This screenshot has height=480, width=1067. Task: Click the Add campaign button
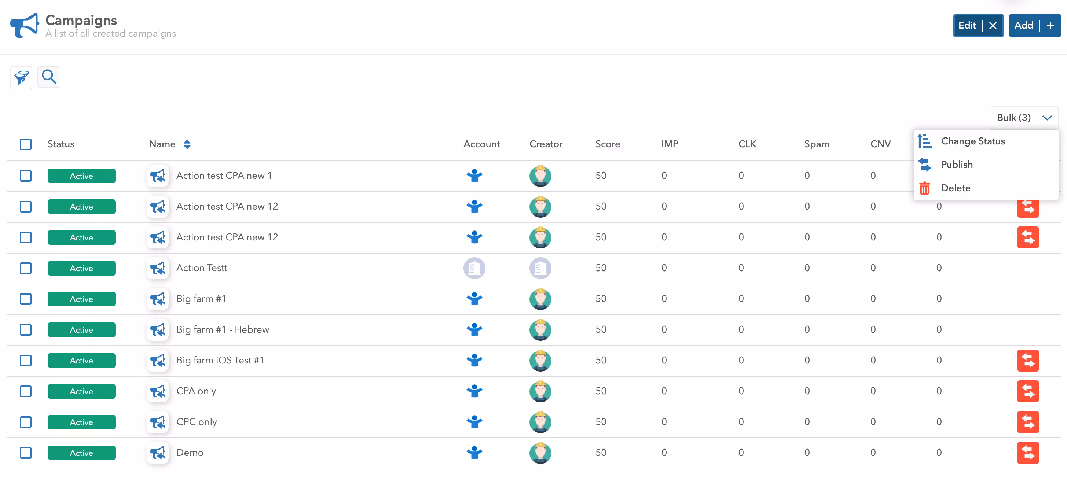[x=1034, y=26]
